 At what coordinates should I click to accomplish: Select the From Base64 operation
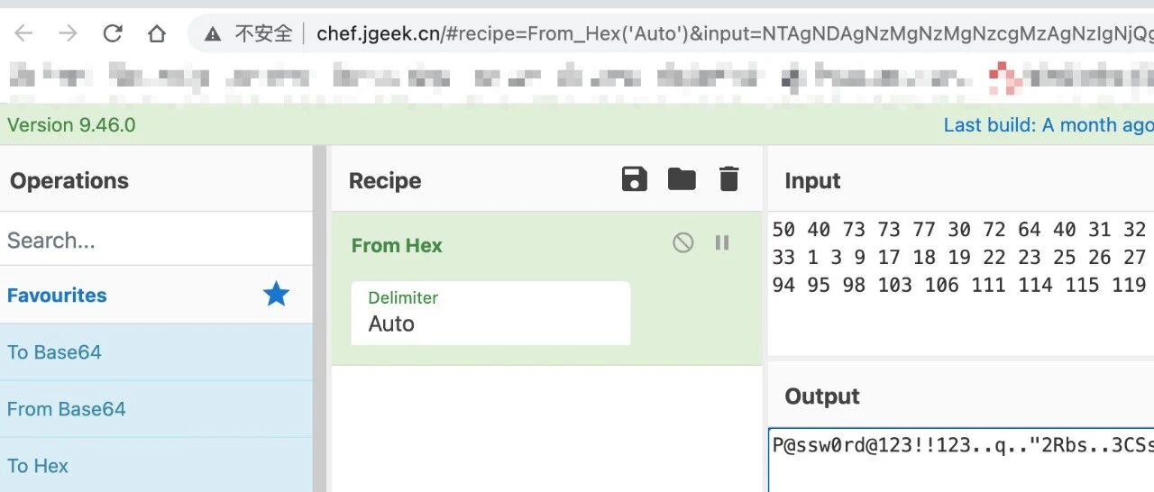pyautogui.click(x=156, y=409)
